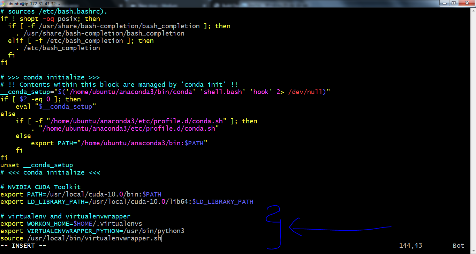Click the line 'source /usr/local/bin/virtualenvwrapper.sh'
Image resolution: width=476 pixels, height=254 pixels.
(81, 238)
